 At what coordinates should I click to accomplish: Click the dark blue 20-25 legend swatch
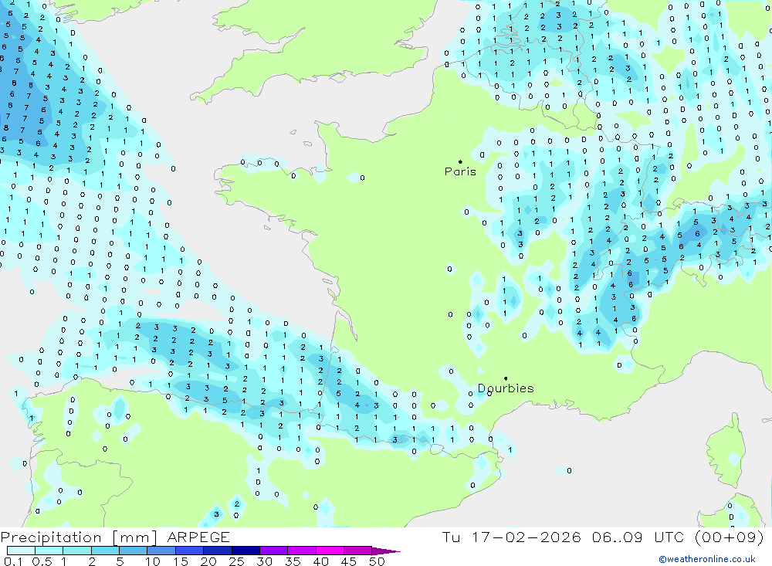point(217,551)
